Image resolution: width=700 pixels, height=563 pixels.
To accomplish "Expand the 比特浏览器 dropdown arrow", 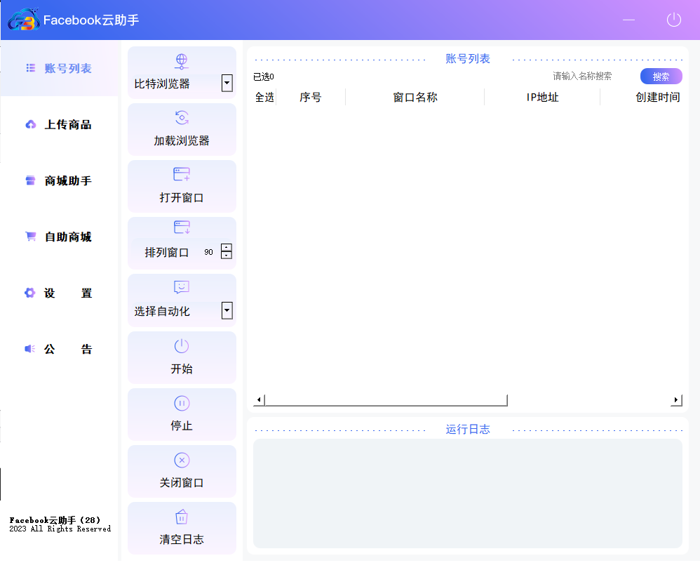I will [227, 84].
